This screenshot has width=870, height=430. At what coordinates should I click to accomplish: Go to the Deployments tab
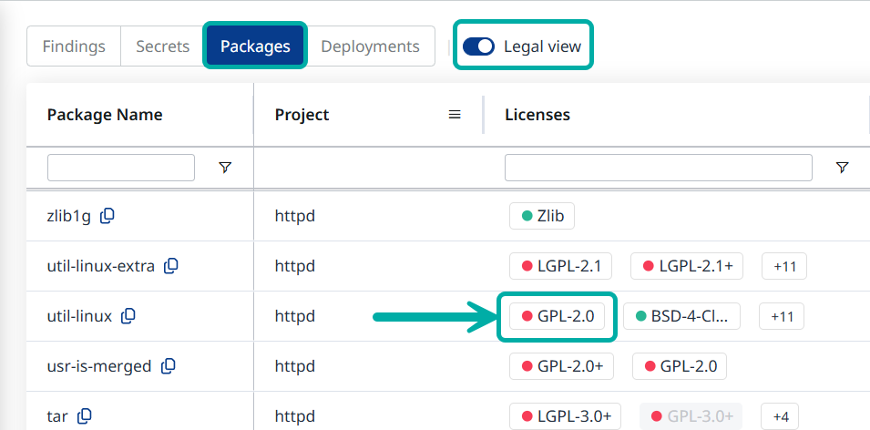coord(370,46)
